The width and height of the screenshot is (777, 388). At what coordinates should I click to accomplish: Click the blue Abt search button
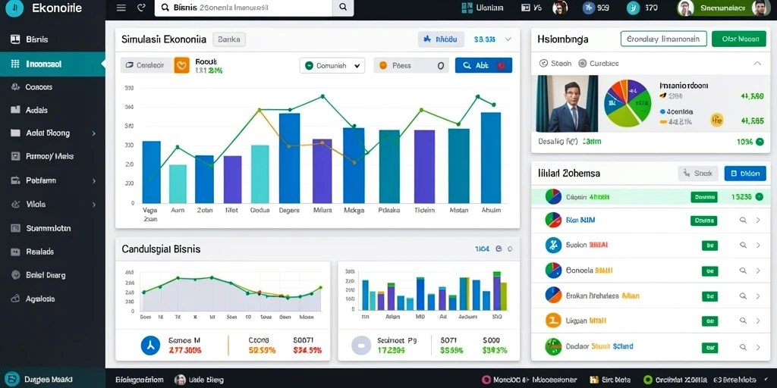[x=483, y=65]
